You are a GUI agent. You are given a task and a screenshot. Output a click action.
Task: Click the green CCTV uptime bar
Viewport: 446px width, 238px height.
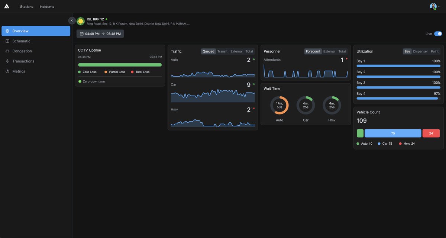pyautogui.click(x=120, y=65)
